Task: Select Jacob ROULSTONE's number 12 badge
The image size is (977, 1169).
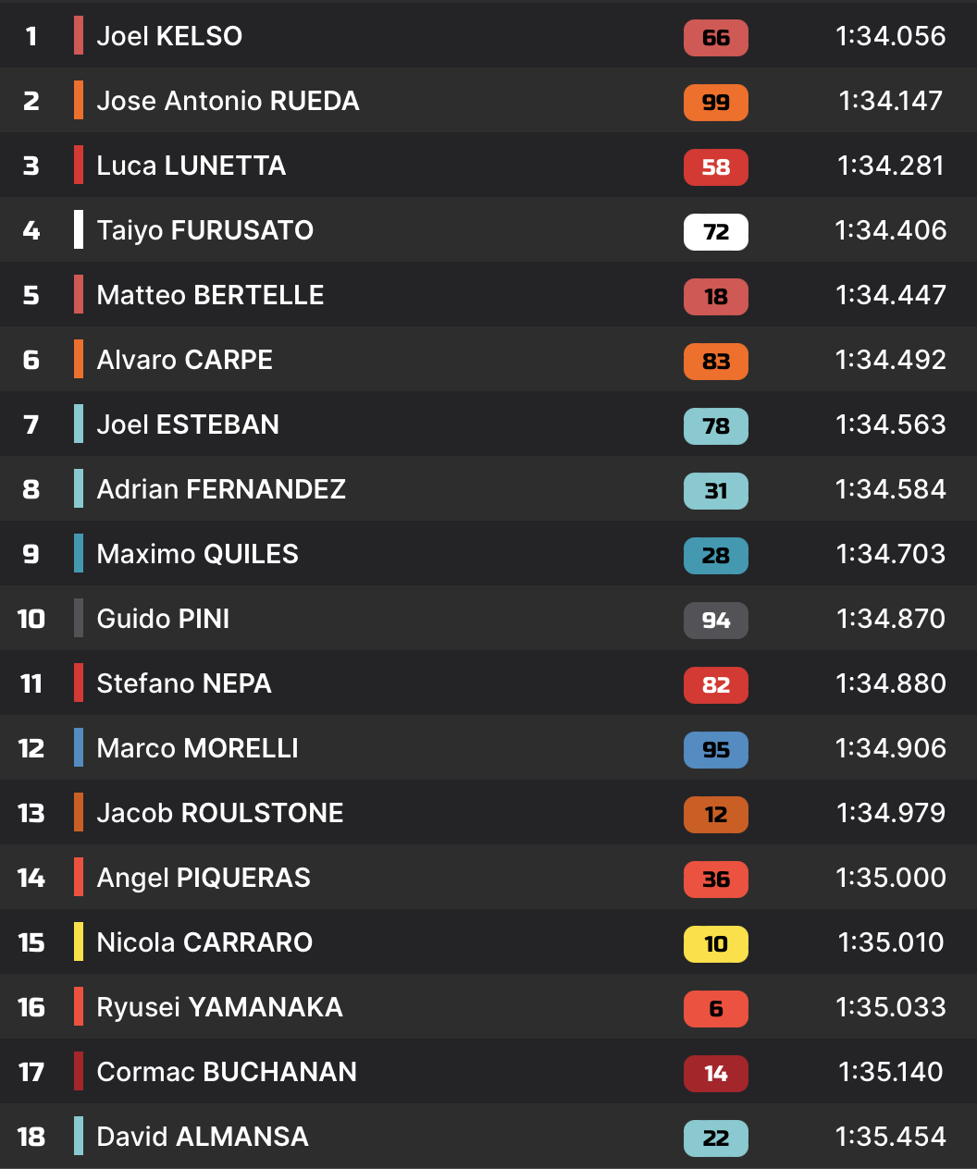Action: pyautogui.click(x=715, y=815)
